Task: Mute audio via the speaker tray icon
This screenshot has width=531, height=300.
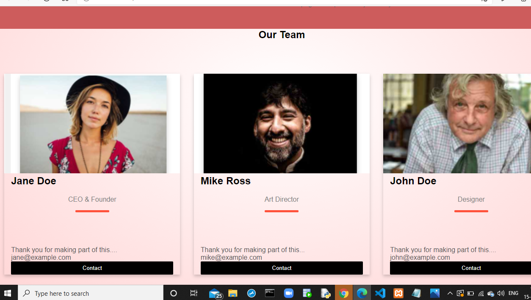Action: [x=501, y=293]
